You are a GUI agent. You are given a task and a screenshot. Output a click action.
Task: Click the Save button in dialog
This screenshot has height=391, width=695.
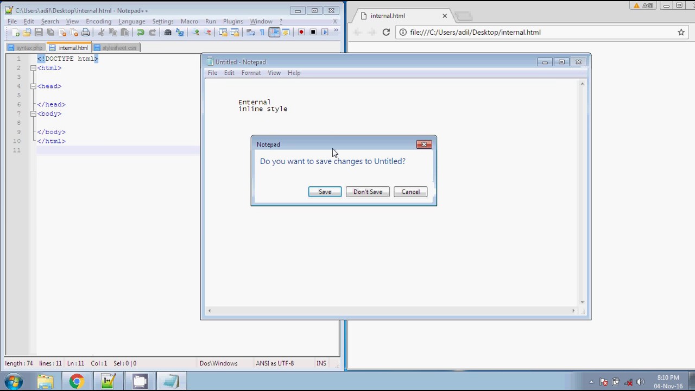pyautogui.click(x=325, y=192)
